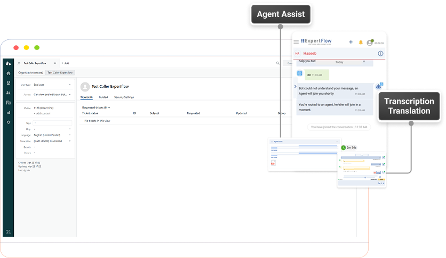
Task: Open the Zendesk Home icon in sidebar
Action: click(x=8, y=73)
